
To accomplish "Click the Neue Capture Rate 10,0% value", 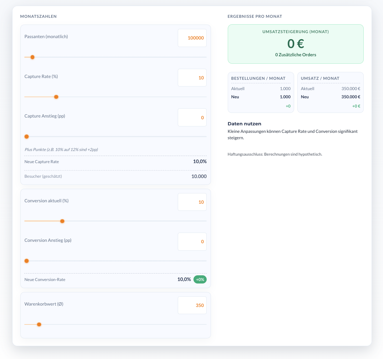I will pos(200,161).
